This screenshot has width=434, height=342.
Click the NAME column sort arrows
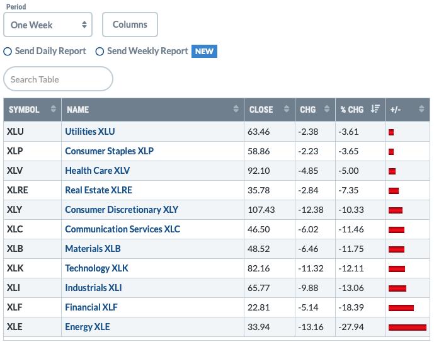(x=236, y=109)
